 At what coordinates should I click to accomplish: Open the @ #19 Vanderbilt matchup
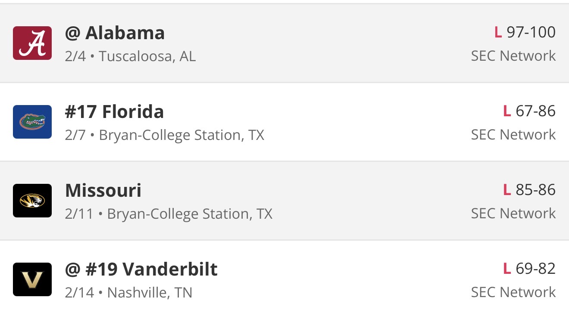coord(141,270)
